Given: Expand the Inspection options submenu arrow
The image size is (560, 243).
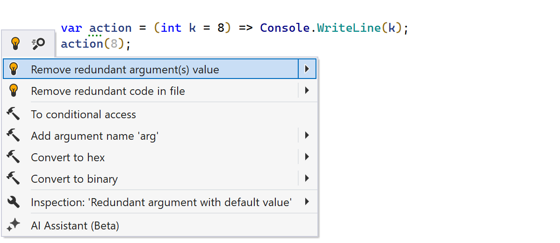Looking at the screenshot, I should pyautogui.click(x=307, y=202).
